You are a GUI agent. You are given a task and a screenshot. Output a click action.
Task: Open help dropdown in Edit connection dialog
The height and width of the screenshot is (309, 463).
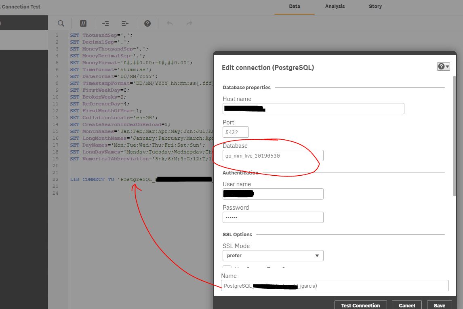pos(443,67)
